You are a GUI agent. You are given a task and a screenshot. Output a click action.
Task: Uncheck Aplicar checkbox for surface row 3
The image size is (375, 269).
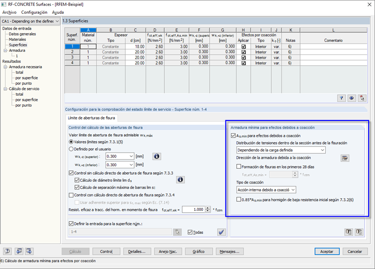pyautogui.click(x=243, y=57)
